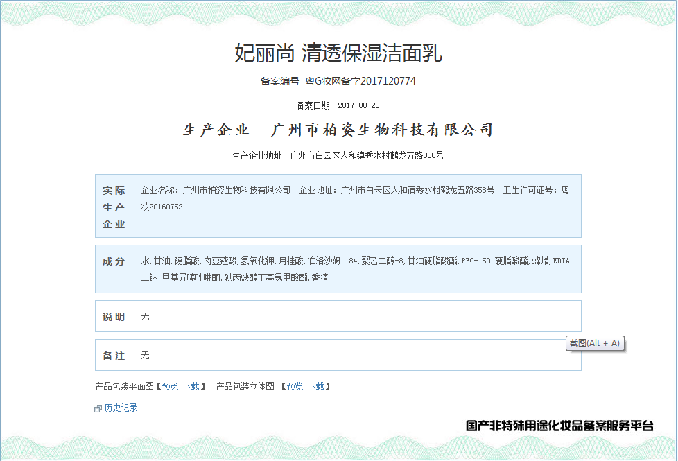The height and width of the screenshot is (461, 678).
Task: Click 企业名称 text in the blue box
Action: pyautogui.click(x=216, y=190)
